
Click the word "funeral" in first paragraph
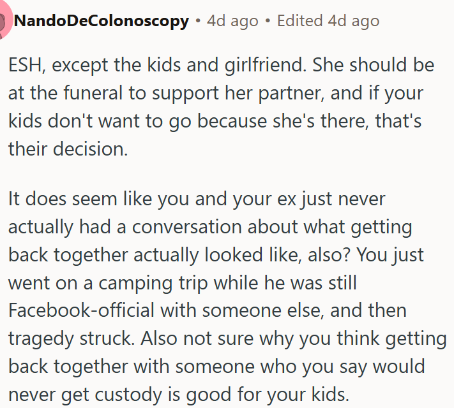pyautogui.click(x=93, y=93)
